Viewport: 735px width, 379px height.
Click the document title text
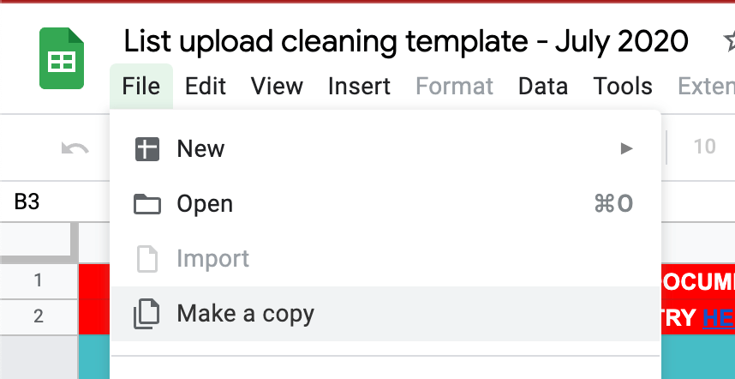(x=406, y=41)
